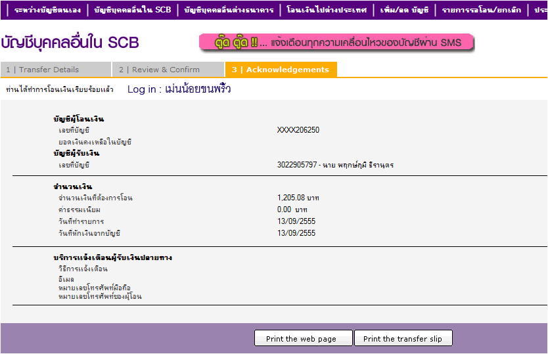Screen dimensions: 548x354
Task: Click the บัญชีผู้รับเงิน section heading
Action: pyautogui.click(x=76, y=153)
